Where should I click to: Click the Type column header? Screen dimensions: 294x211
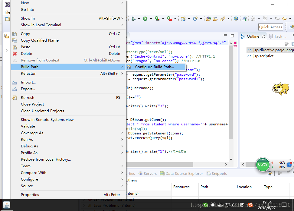(x=276, y=187)
